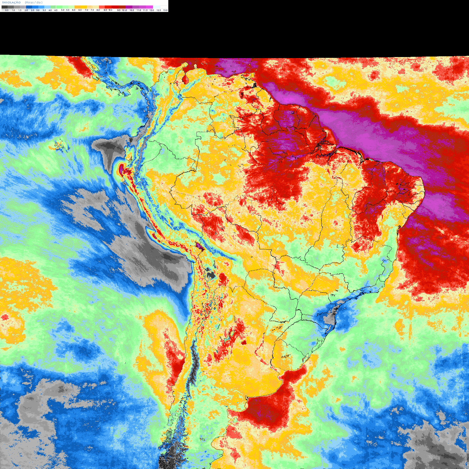Select the light red swatch between 8.0 and 8.5
Image resolution: width=469 pixels, height=469 pixels.
pos(102,7)
